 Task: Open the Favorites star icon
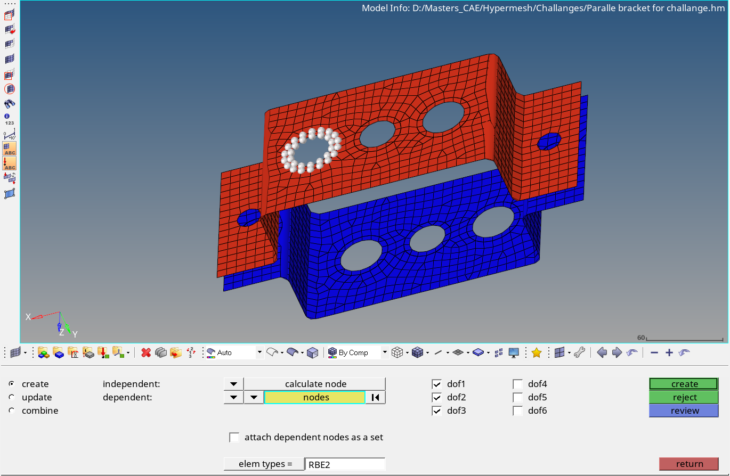pos(536,352)
